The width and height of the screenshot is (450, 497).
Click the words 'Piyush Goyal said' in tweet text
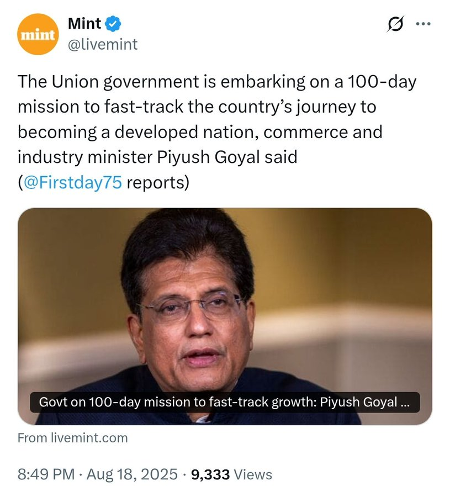pyautogui.click(x=235, y=157)
